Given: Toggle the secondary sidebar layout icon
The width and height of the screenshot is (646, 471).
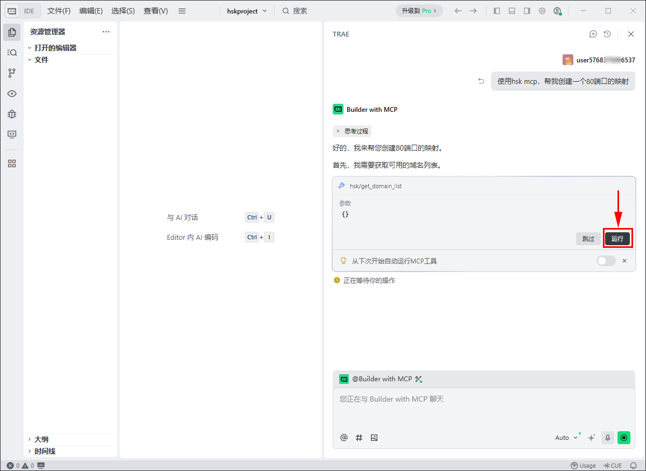Looking at the screenshot, I should 526,11.
